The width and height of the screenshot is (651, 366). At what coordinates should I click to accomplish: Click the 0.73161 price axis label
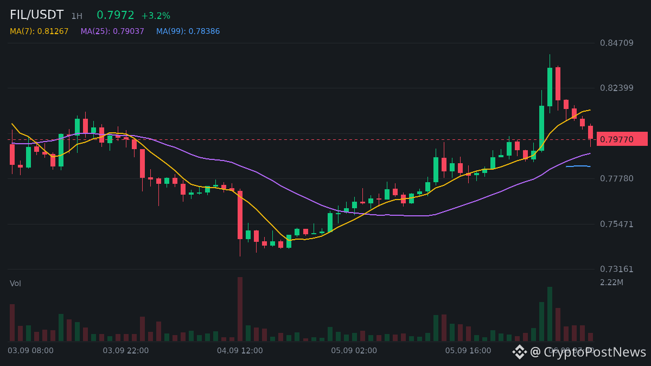tap(617, 269)
